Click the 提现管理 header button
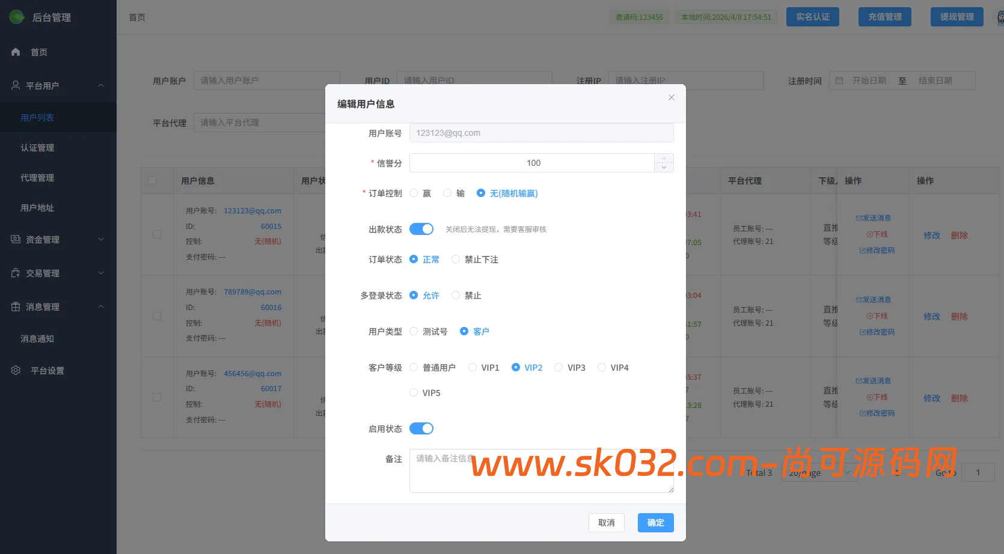Viewport: 1004px width, 554px height. 957,17
